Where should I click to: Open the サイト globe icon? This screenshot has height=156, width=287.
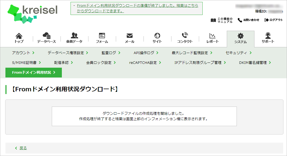[x=157, y=36]
